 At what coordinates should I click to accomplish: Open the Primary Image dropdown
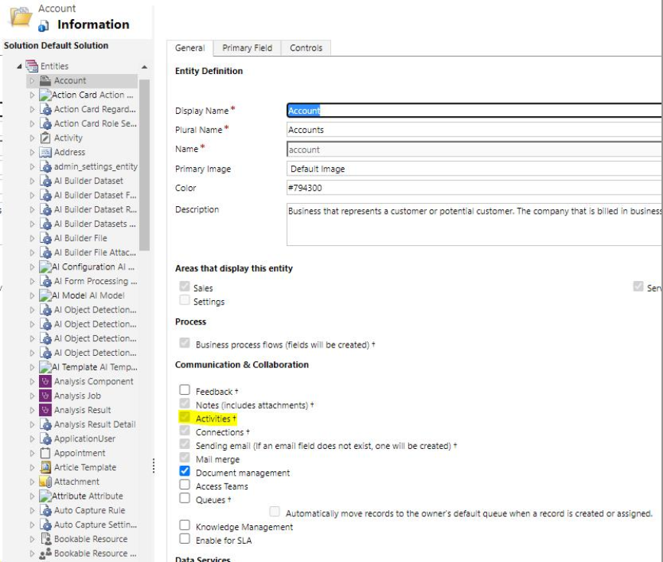point(474,169)
